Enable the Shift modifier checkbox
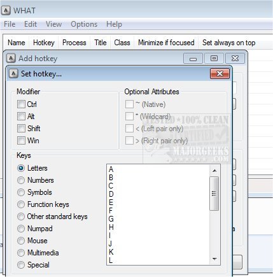273x277 pixels. click(21, 129)
